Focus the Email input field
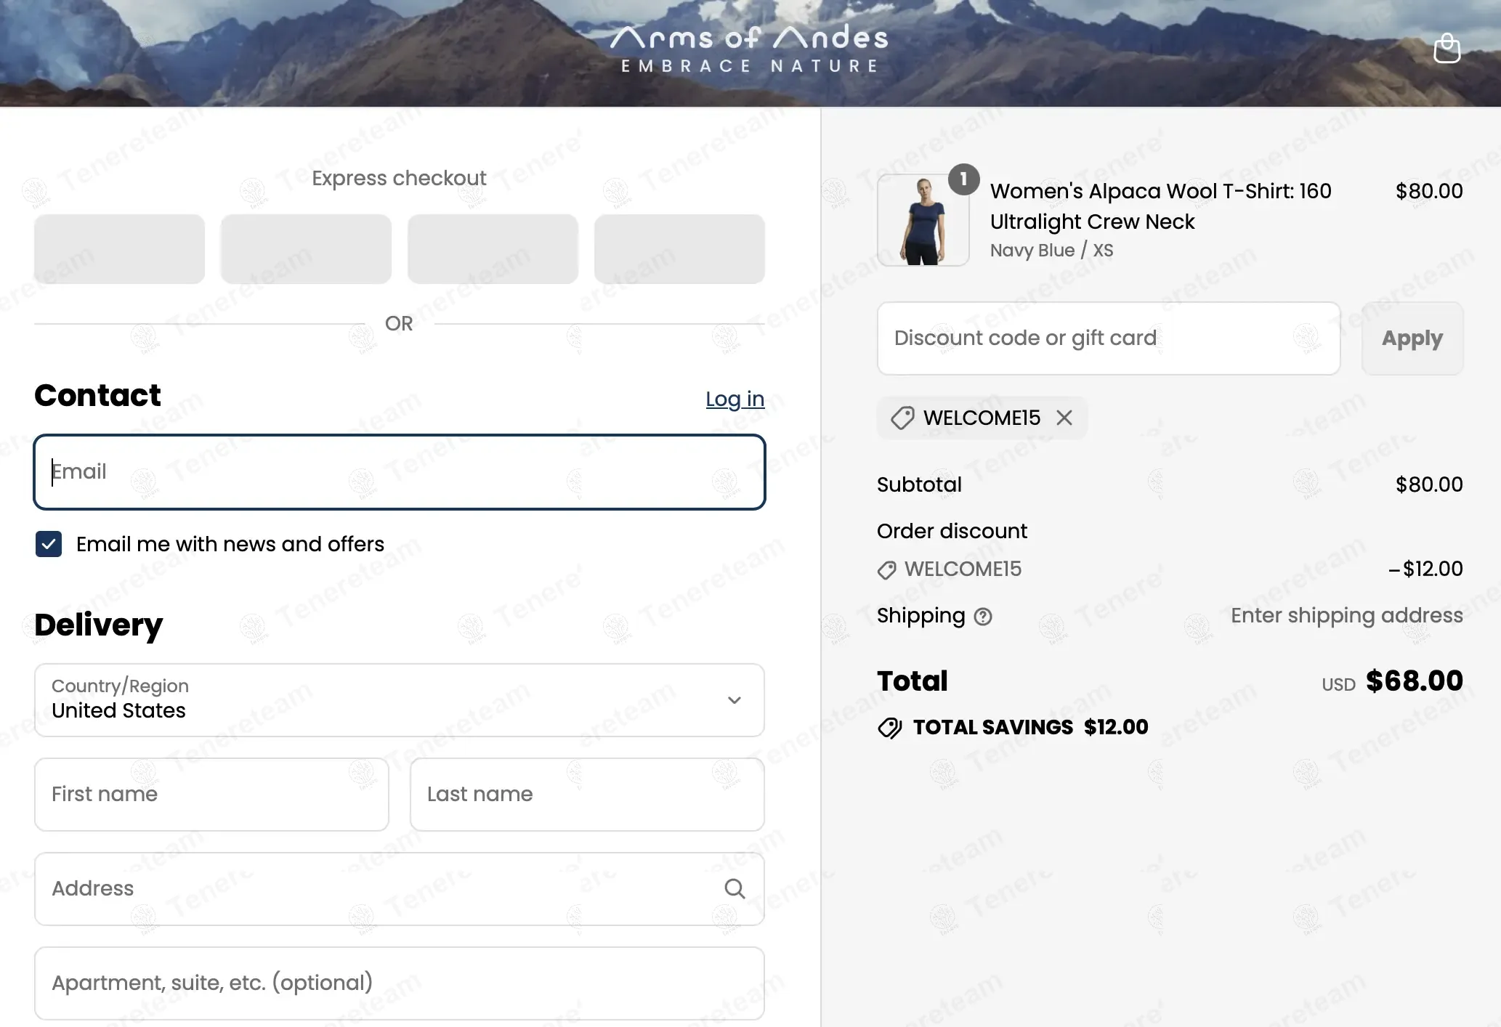 point(398,472)
